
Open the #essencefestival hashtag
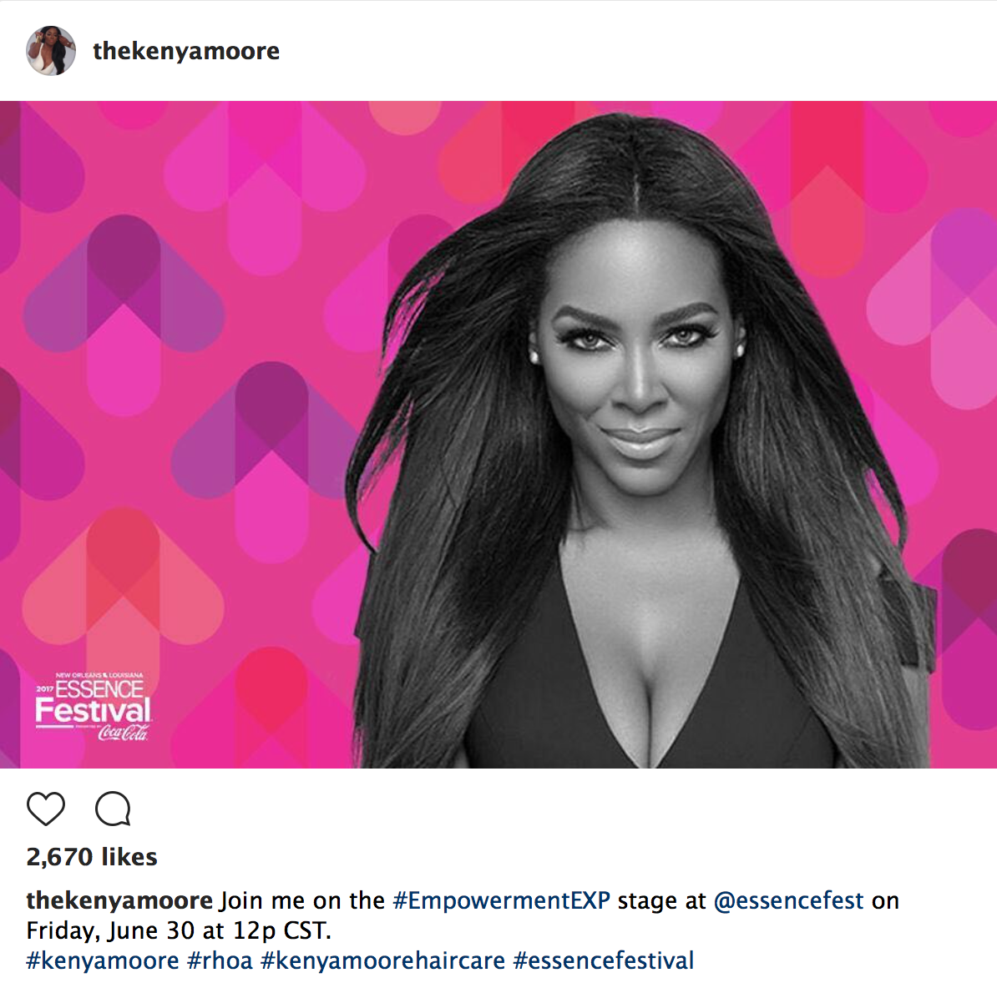[604, 960]
